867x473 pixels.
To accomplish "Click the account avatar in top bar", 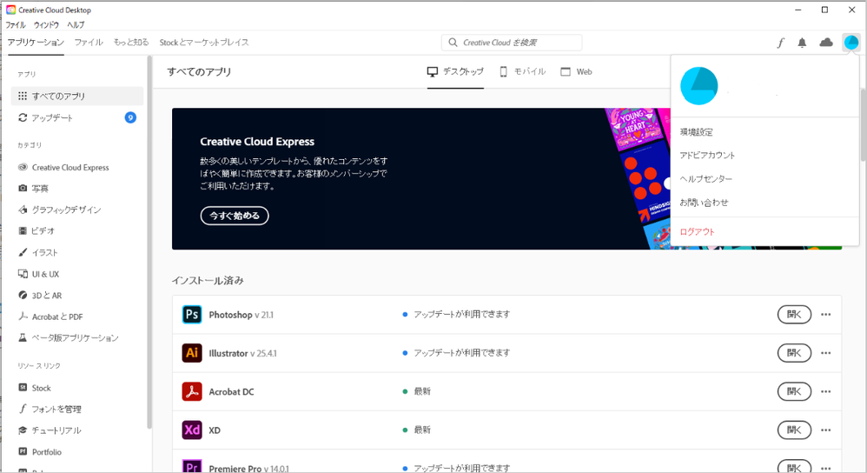I will 851,43.
